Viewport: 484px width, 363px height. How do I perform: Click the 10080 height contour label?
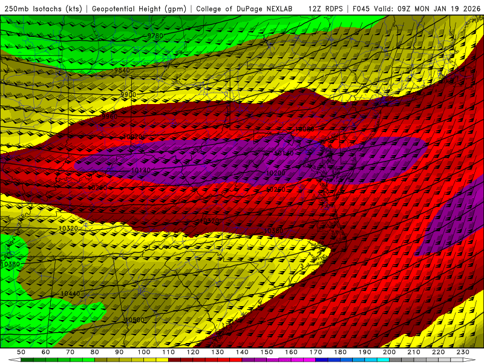(x=305, y=129)
